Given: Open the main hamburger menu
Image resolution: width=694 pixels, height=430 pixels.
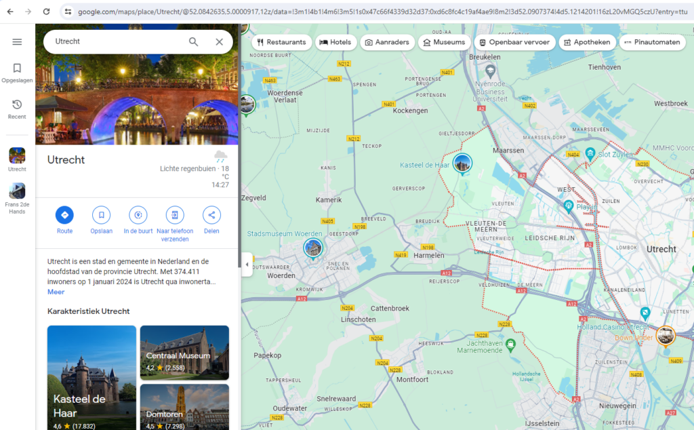Looking at the screenshot, I should click(x=17, y=42).
